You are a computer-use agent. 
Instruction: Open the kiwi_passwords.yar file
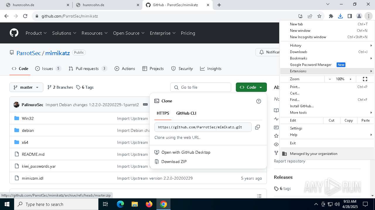(x=39, y=166)
